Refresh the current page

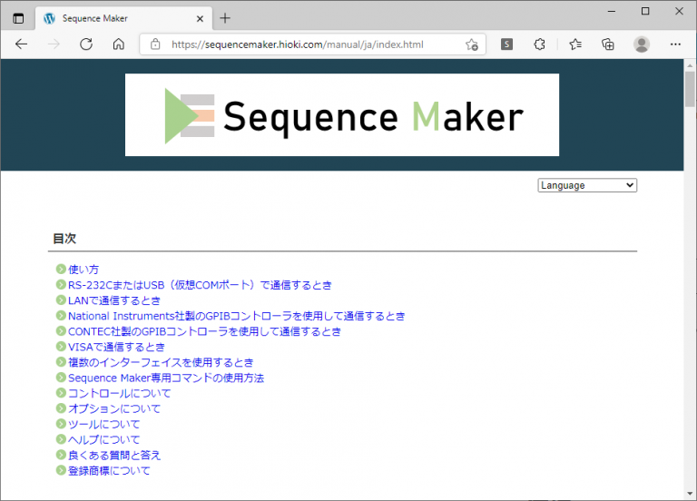tap(86, 44)
